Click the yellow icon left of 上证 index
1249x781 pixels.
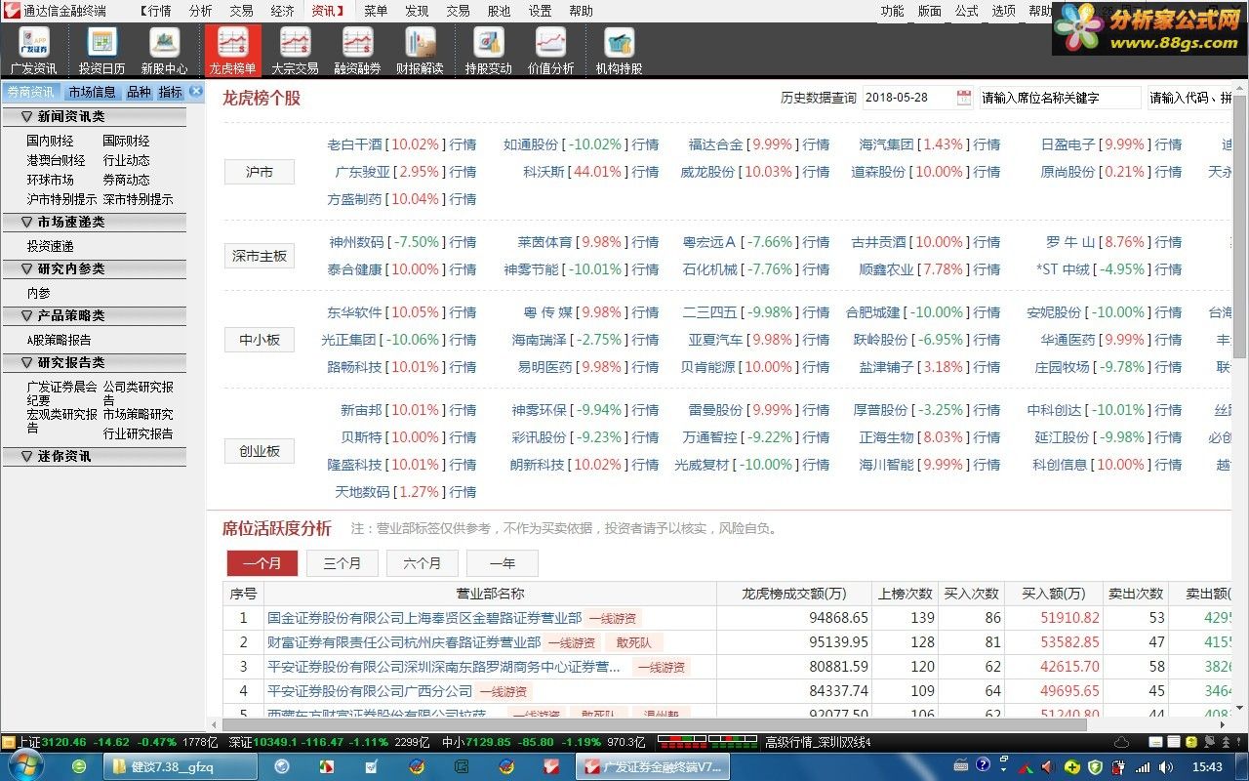pos(9,742)
